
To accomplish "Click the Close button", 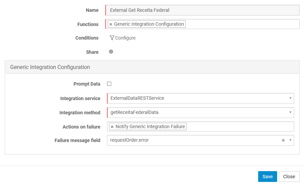I will pos(289,177).
